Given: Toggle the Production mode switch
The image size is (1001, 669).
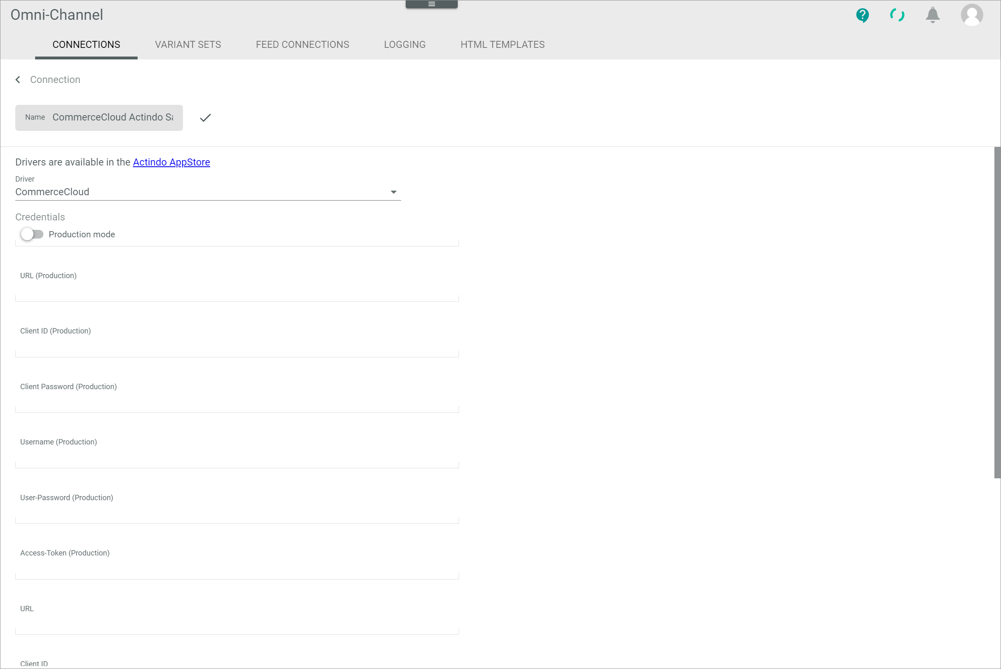Looking at the screenshot, I should [x=32, y=234].
